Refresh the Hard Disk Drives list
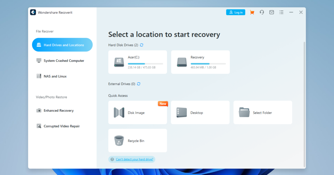Image resolution: width=334 pixels, height=175 pixels. (x=142, y=45)
